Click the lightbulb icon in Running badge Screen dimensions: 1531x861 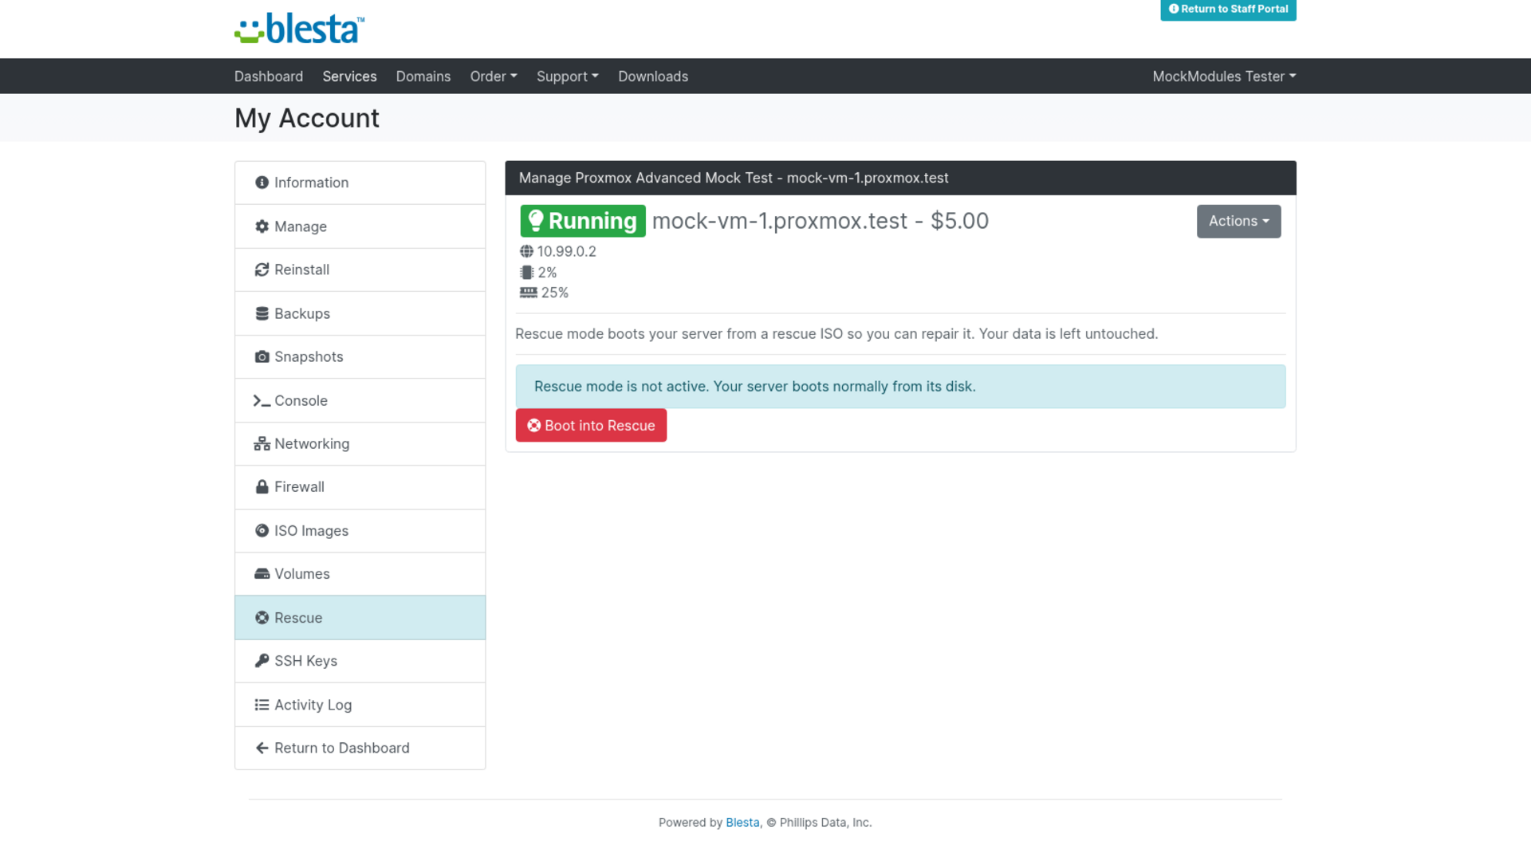click(536, 221)
